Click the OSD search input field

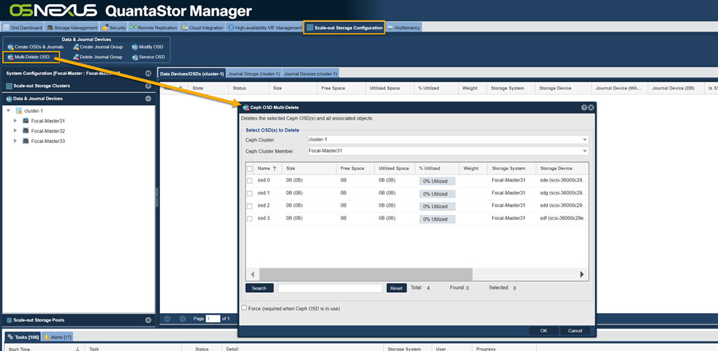[x=330, y=289]
